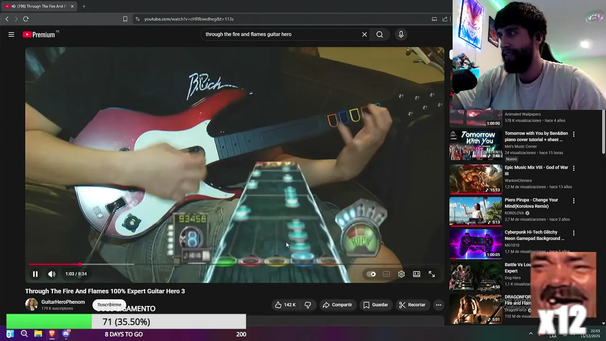Viewport: 606px width, 341px height.
Task: Open Discord from the taskbar
Action: click(66, 334)
